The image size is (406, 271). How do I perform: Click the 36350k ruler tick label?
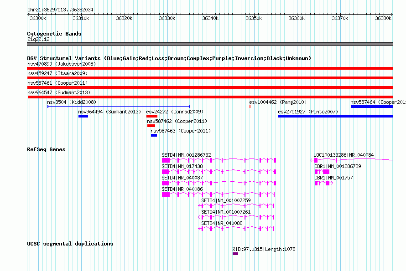[254, 18]
